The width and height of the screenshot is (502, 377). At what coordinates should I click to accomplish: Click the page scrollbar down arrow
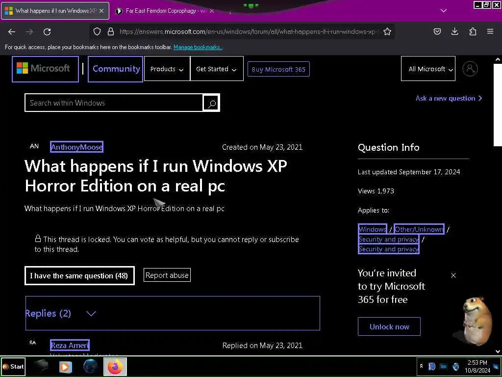[498, 351]
